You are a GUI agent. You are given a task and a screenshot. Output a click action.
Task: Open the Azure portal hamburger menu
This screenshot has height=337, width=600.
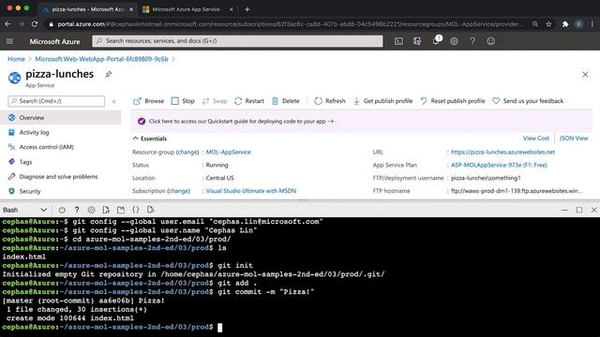(9, 41)
